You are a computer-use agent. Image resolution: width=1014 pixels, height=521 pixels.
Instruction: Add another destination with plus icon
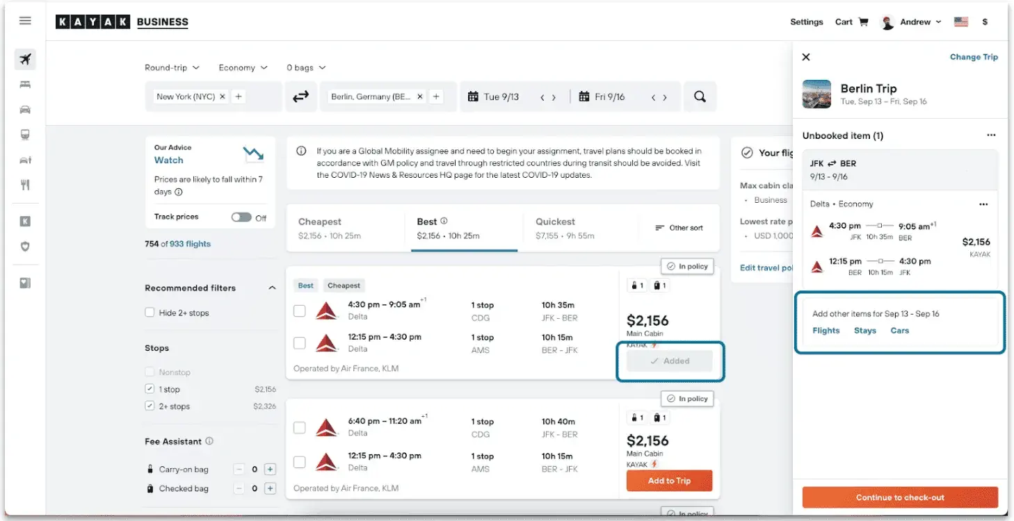coord(436,97)
